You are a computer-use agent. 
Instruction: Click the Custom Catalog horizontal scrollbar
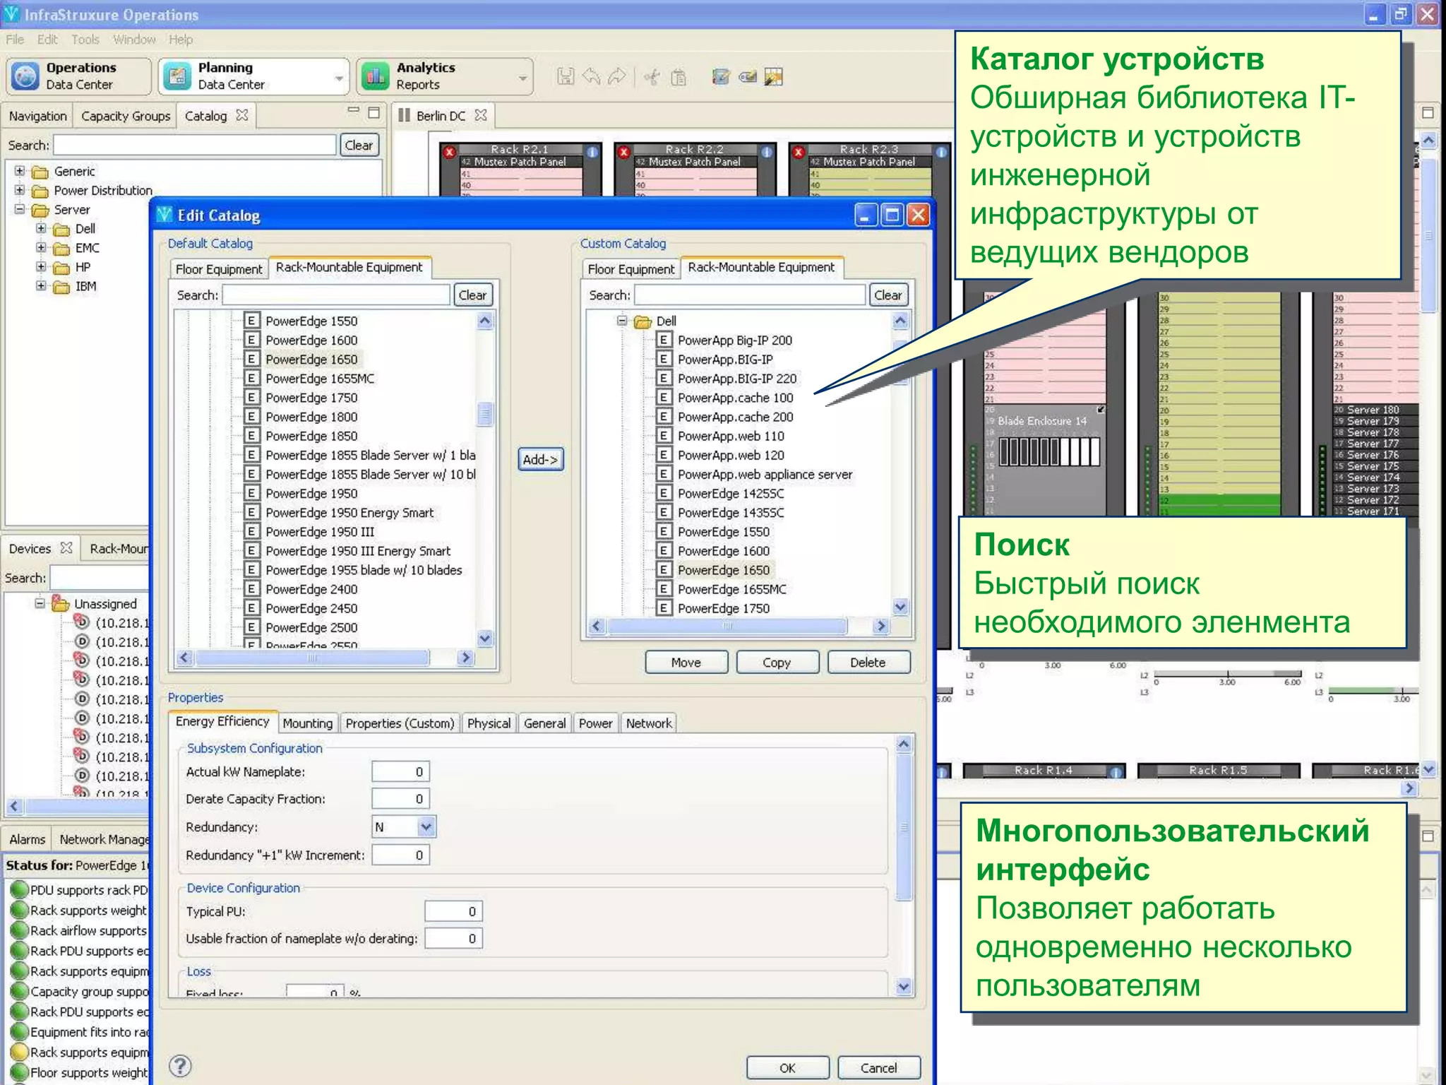point(727,626)
